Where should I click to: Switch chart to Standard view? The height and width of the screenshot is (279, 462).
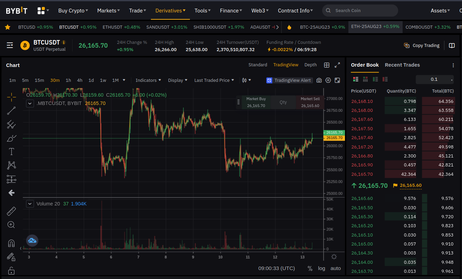coord(258,65)
